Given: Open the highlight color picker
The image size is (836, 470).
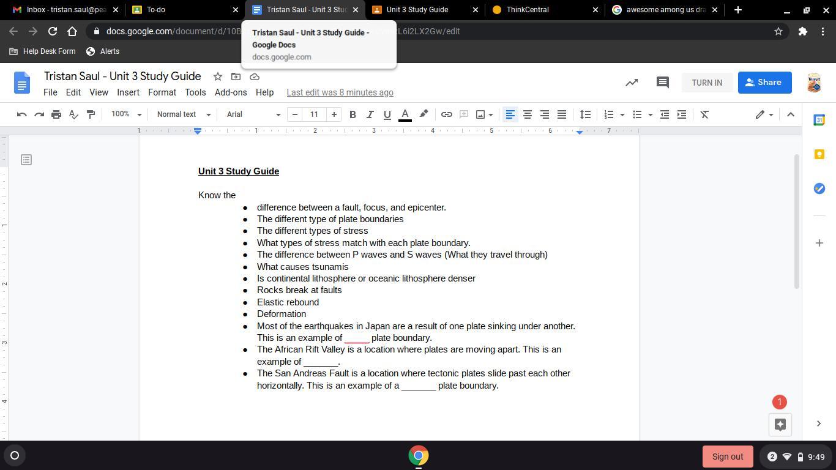Looking at the screenshot, I should 424,114.
